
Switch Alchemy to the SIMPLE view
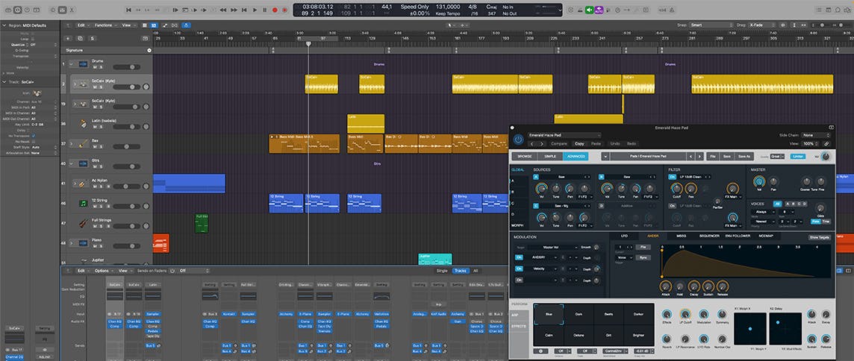550,157
